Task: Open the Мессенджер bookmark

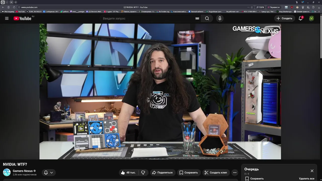Action: tap(8, 11)
